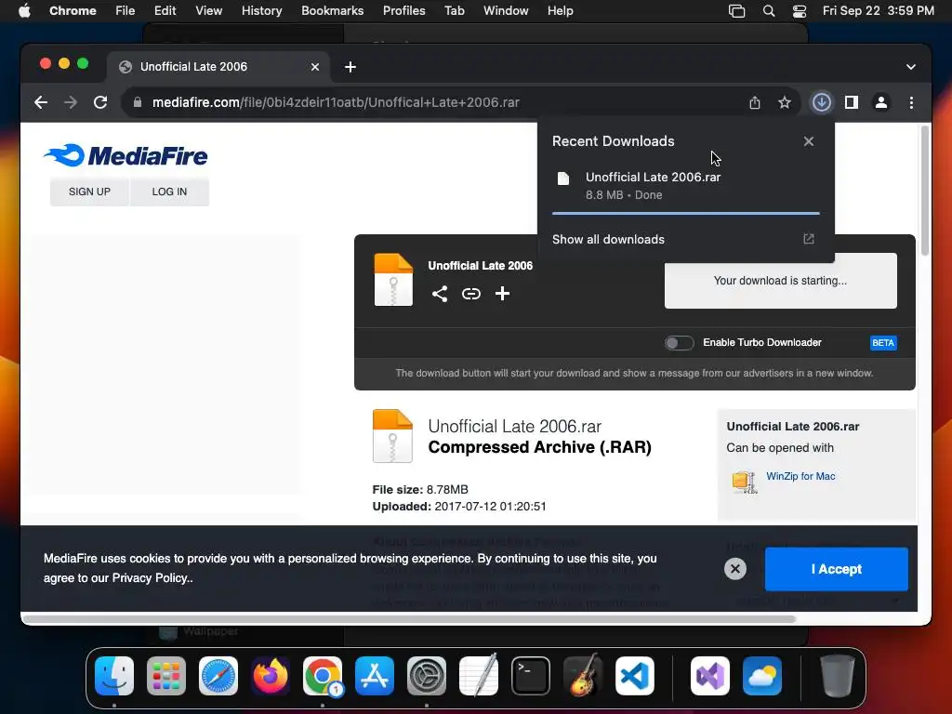Click the file icon in Recent Downloads
Screen dimensions: 952x714
563,178
